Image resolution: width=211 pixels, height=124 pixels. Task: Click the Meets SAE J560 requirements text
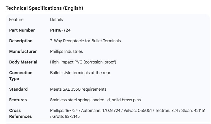pyautogui.click(x=78, y=89)
